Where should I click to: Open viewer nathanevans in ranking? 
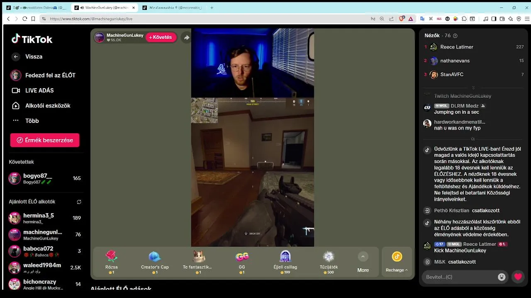[474, 61]
